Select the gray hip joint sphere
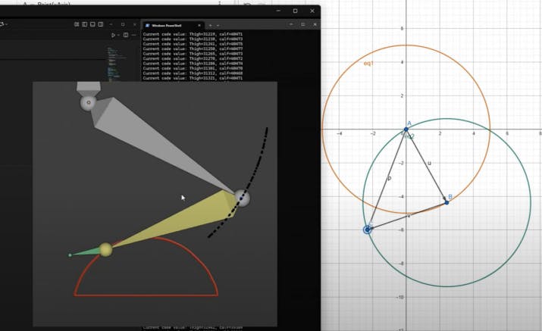The height and width of the screenshot is (331, 542). click(89, 102)
